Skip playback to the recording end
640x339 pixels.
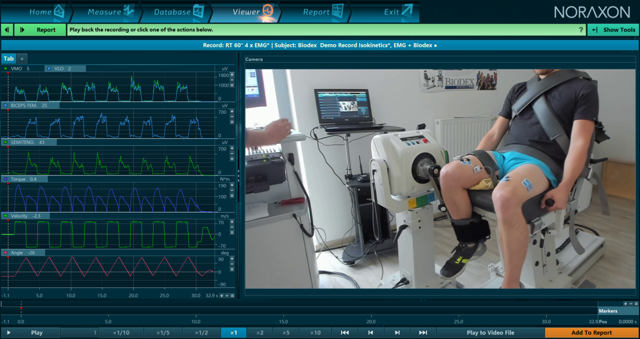point(423,332)
